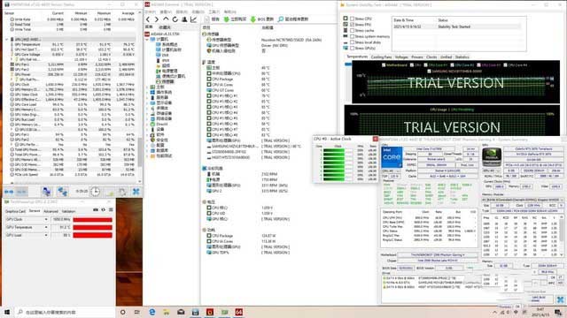This screenshot has height=318, width=567.
Task: Click HWiNFO settings gear icon
Action: (122, 192)
